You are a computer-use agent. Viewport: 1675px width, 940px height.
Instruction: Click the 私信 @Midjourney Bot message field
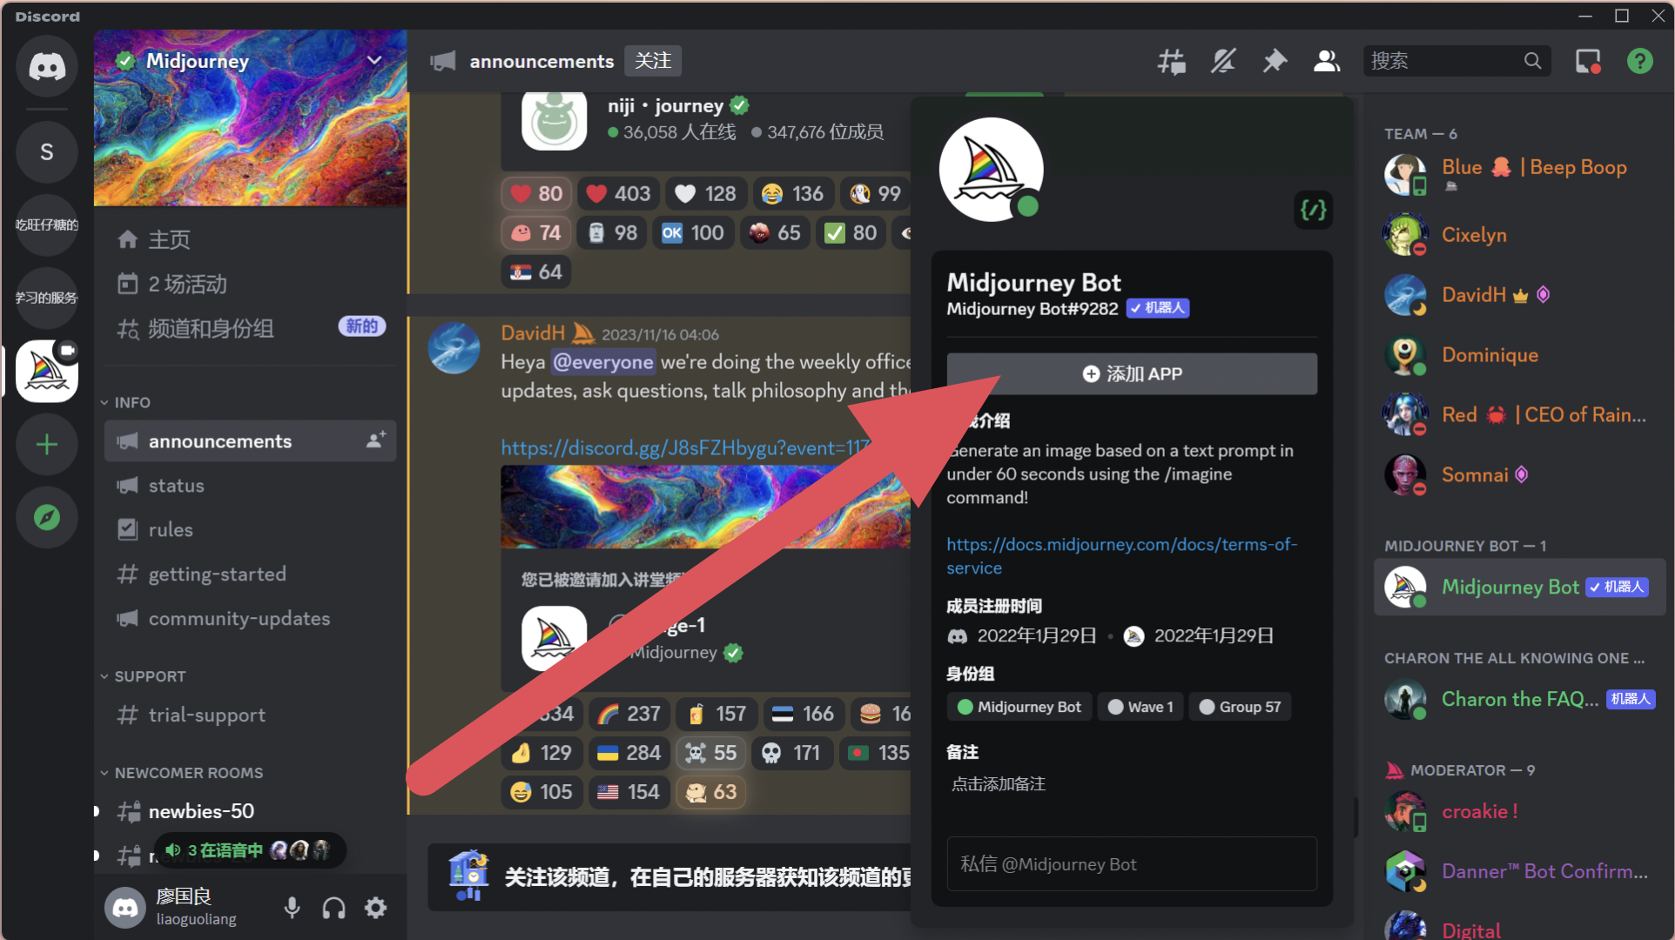[x=1131, y=864]
